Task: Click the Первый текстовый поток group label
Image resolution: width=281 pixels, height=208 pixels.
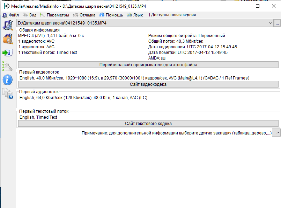Action: [x=44, y=111]
